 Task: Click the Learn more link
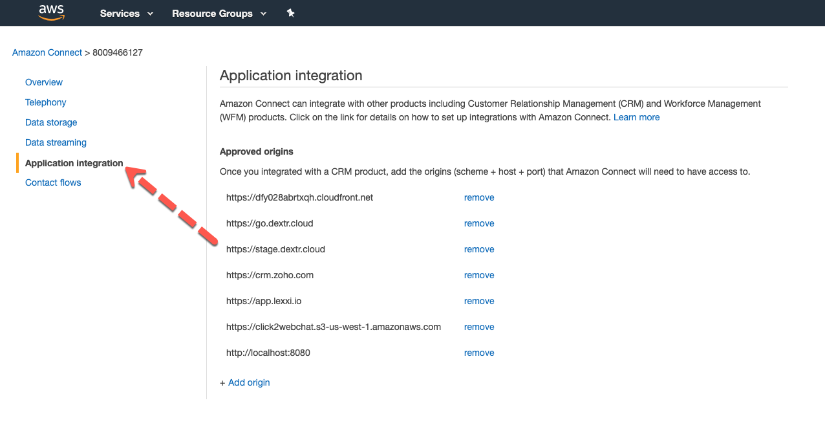coord(636,117)
